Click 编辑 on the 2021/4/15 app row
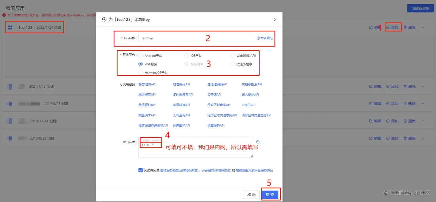The image size is (436, 202). (x=375, y=86)
